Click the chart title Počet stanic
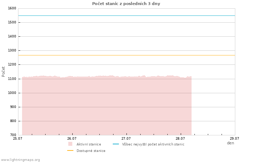This screenshot has width=253, height=162. [126, 4]
